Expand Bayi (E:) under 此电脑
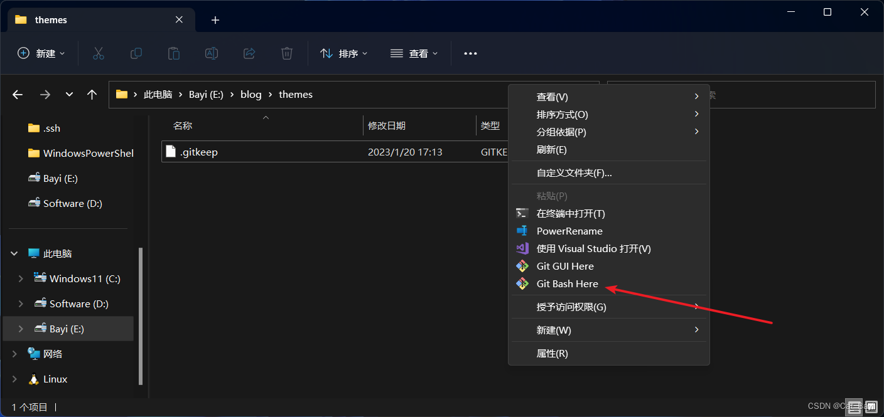Image resolution: width=884 pixels, height=417 pixels. 21,329
